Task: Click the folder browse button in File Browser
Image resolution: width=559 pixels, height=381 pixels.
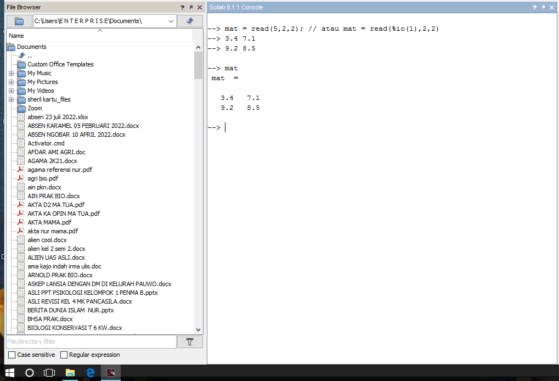Action: pos(19,21)
